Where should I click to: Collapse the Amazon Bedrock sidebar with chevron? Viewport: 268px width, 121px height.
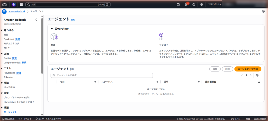click(x=36, y=20)
